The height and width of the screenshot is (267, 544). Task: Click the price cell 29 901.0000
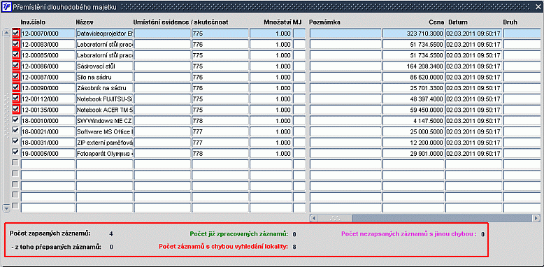click(x=413, y=153)
